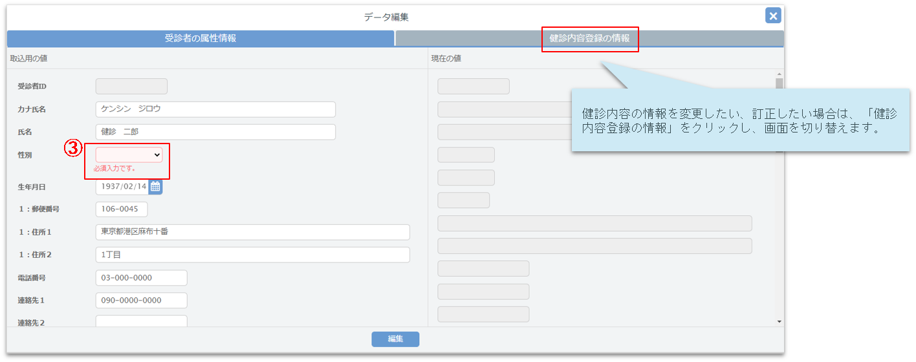Click the 1：郵便番号 label

[39, 209]
